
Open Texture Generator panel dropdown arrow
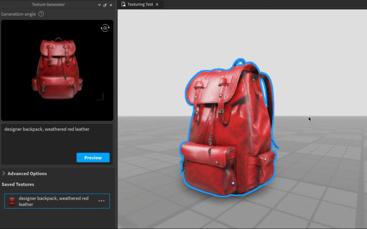99,5
